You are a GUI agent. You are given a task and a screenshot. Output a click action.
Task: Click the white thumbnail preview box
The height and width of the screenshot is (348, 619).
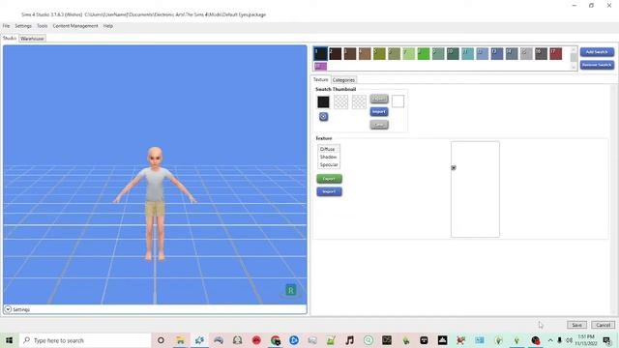[x=398, y=101]
